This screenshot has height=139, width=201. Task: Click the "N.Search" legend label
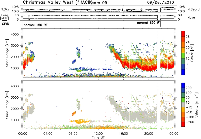pos(194,9)
